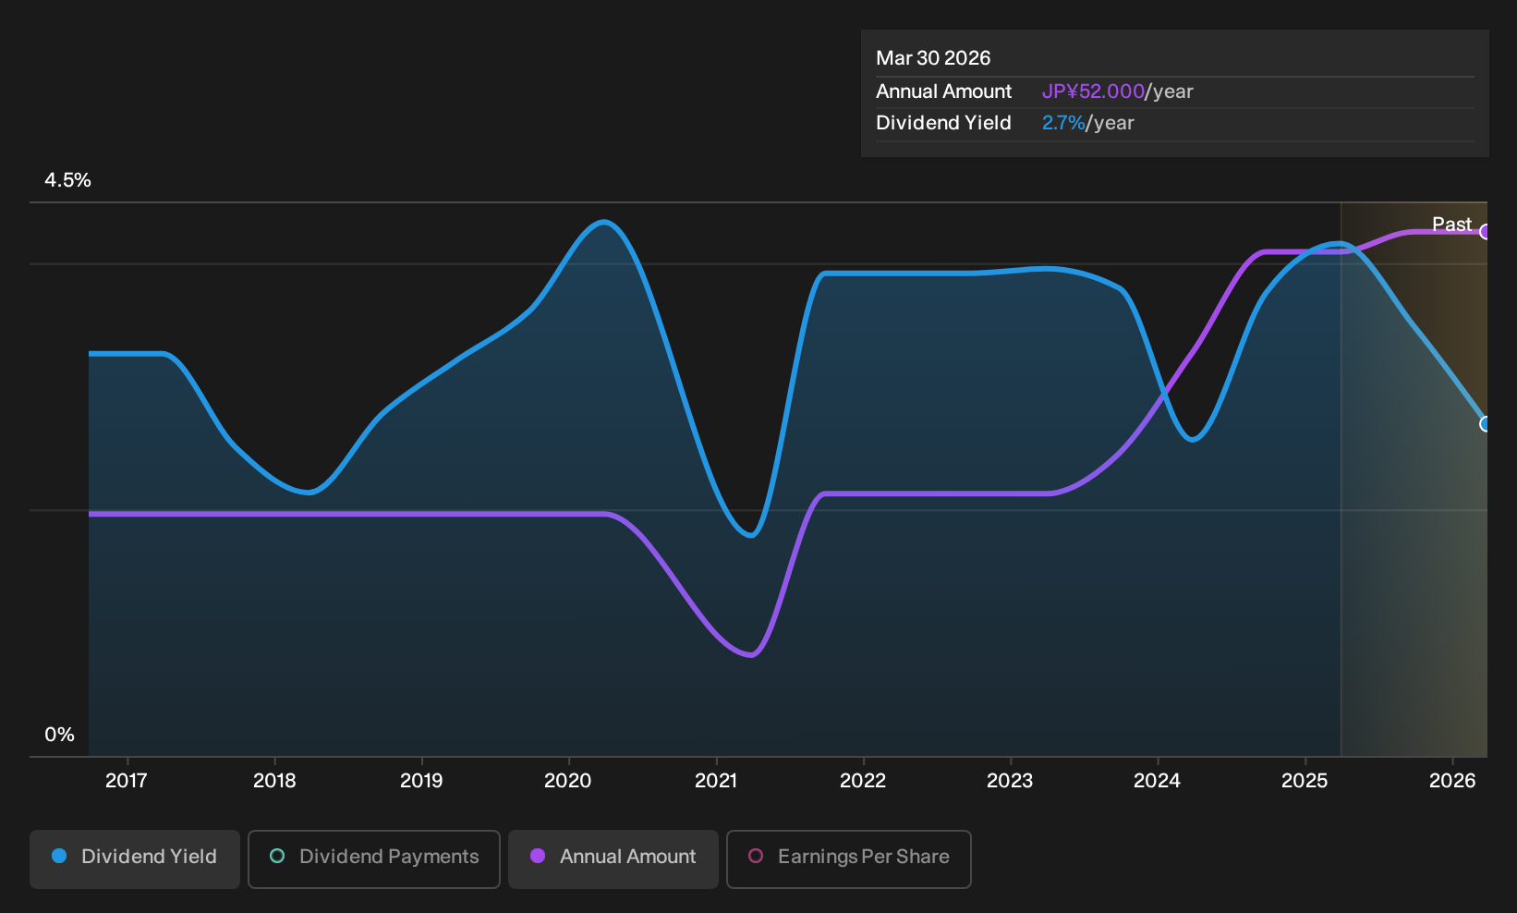Toggle the Dividend Yield series
Viewport: 1517px width, 913px height.
(x=135, y=858)
